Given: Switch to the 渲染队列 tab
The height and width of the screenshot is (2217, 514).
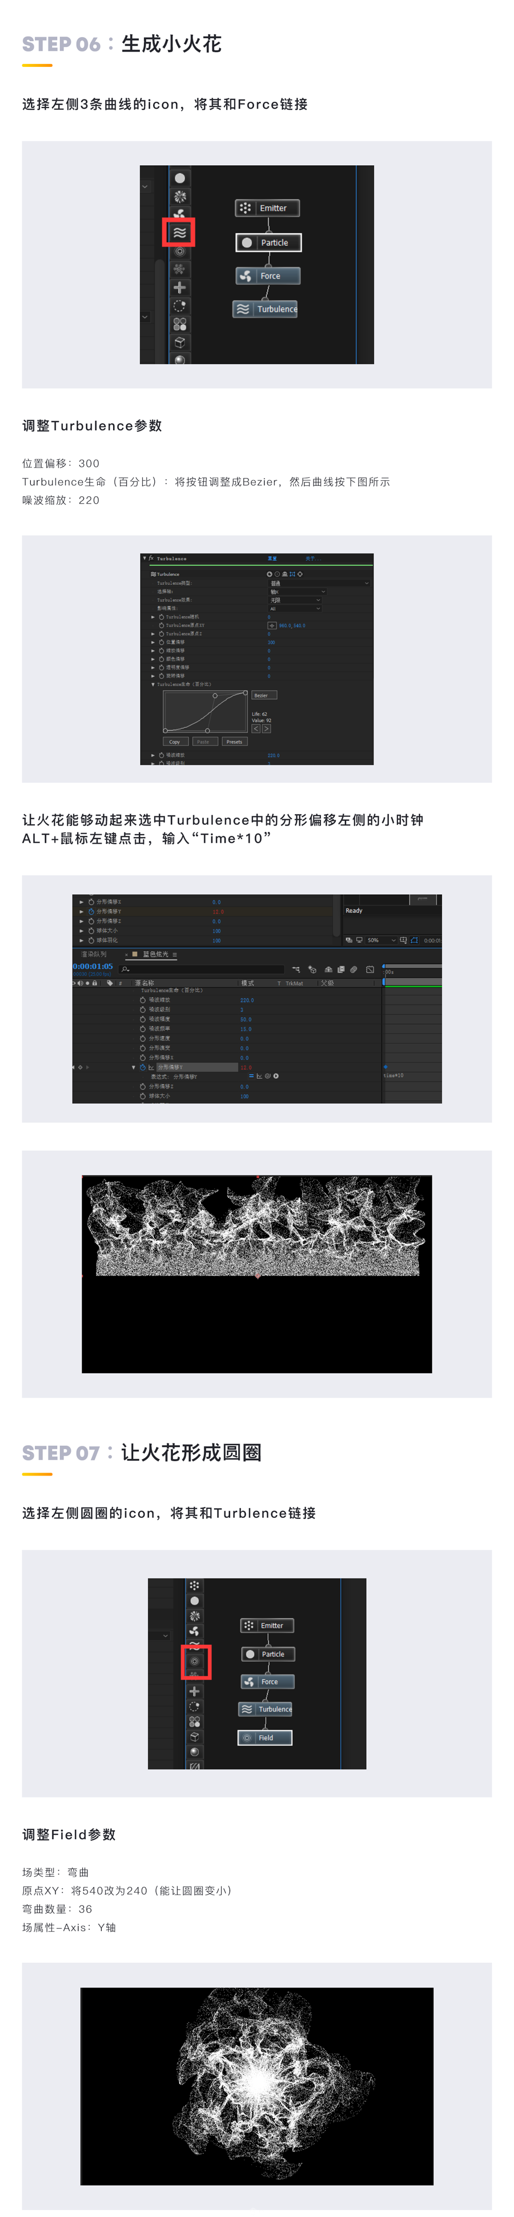Looking at the screenshot, I should [x=94, y=955].
